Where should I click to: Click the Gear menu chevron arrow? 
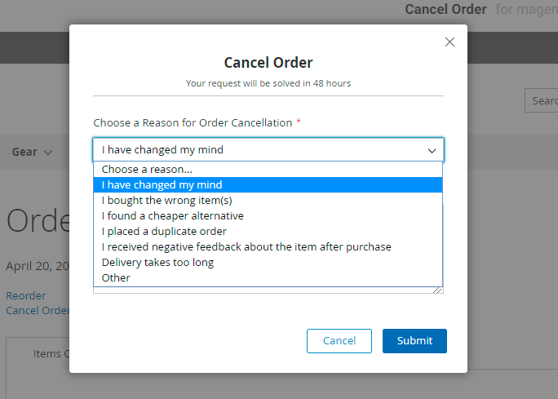(48, 153)
